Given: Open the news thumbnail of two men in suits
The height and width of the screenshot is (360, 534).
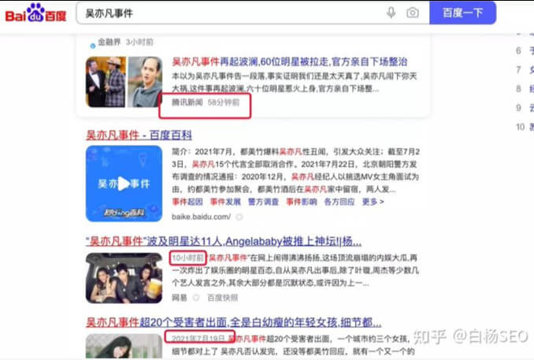Looking at the screenshot, I should click(106, 82).
